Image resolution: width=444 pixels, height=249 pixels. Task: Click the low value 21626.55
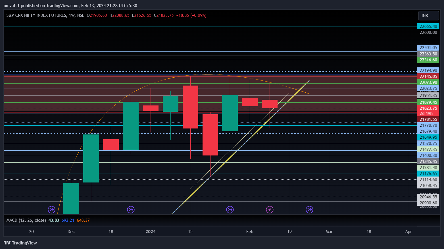(143, 15)
